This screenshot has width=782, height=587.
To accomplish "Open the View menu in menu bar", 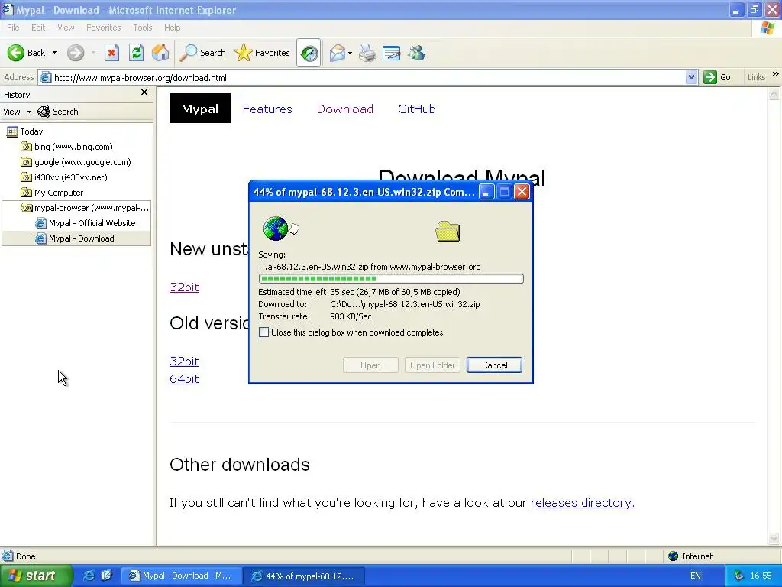I will pyautogui.click(x=66, y=28).
